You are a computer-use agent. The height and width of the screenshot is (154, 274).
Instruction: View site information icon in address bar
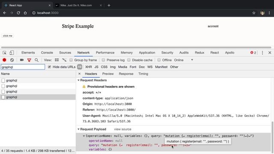point(34,13)
